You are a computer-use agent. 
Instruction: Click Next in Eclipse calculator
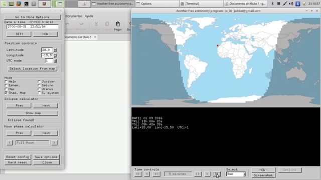[x=46, y=105]
